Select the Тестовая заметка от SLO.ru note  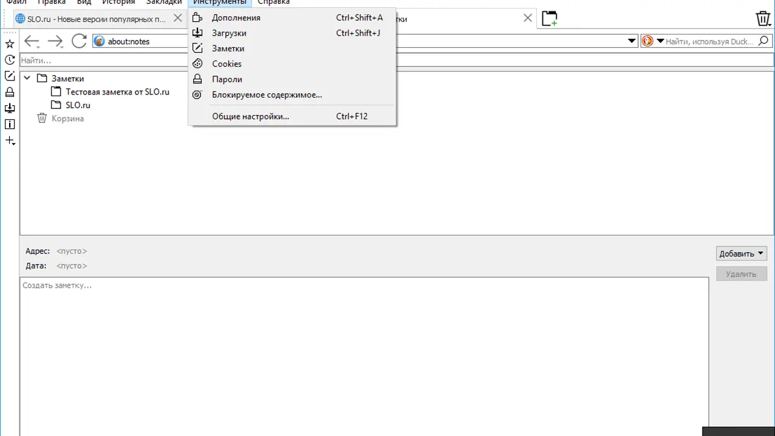tap(117, 92)
